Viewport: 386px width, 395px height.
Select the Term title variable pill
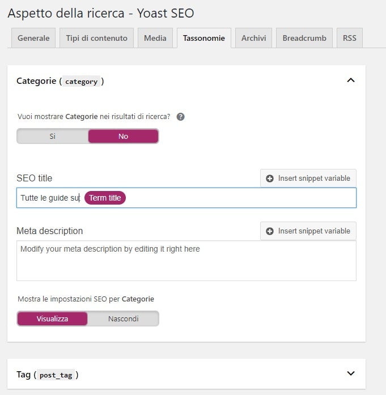[105, 198]
